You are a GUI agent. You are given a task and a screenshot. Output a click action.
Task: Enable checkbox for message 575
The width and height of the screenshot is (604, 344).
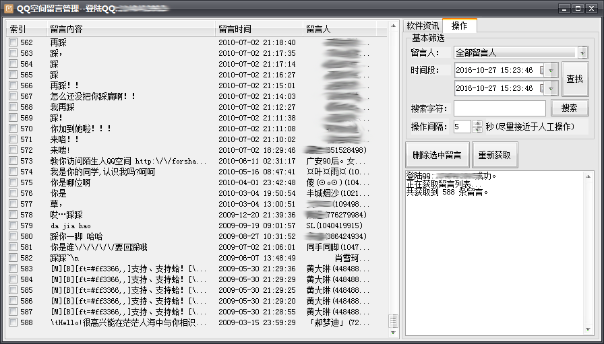(13, 182)
